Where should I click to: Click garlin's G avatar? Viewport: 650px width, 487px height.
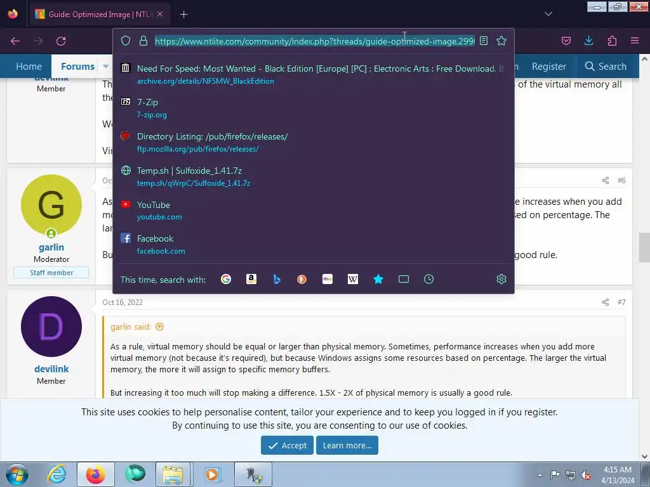point(51,205)
